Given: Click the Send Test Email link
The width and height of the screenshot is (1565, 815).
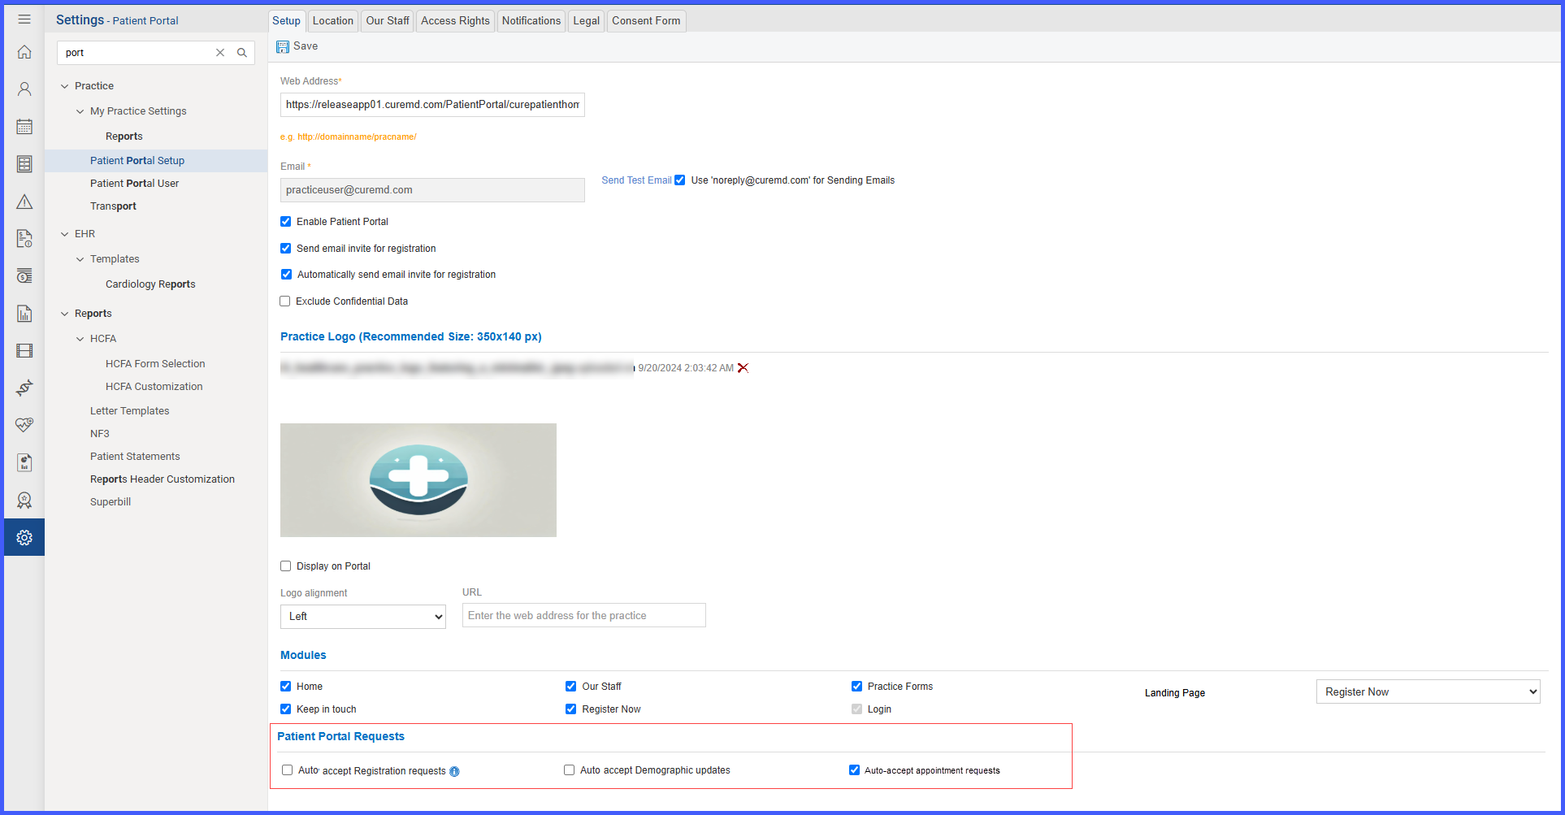Looking at the screenshot, I should click(x=636, y=180).
